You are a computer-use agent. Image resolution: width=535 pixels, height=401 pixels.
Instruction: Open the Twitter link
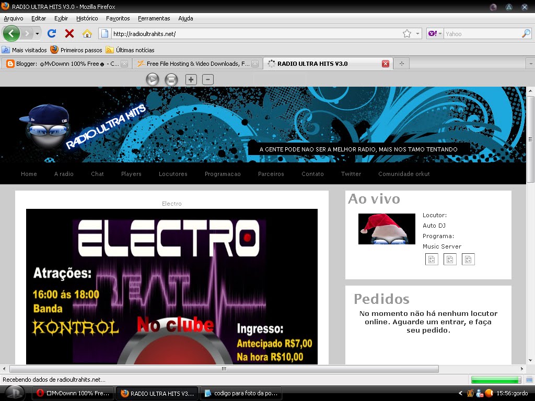(x=351, y=174)
